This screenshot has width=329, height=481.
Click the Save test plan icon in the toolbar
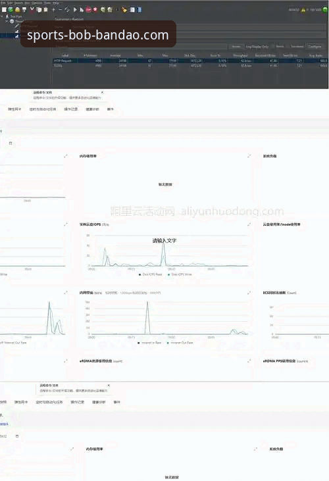tap(24, 10)
